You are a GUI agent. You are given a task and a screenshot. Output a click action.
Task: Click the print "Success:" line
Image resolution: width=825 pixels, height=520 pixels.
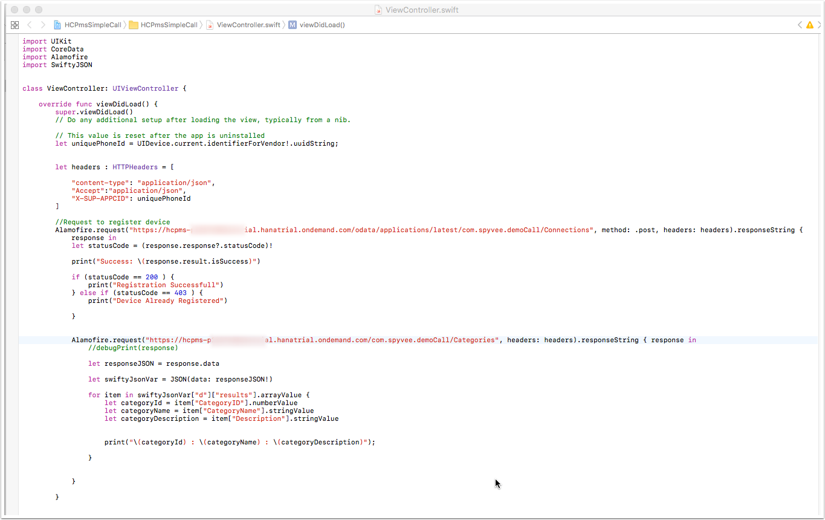[166, 261]
